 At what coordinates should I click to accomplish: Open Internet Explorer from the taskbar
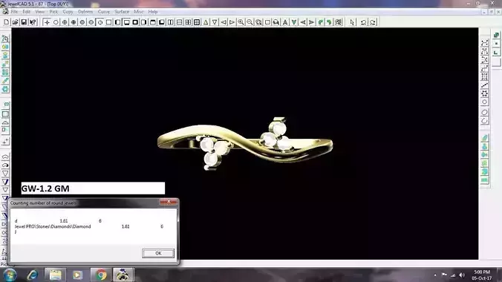[x=33, y=275]
